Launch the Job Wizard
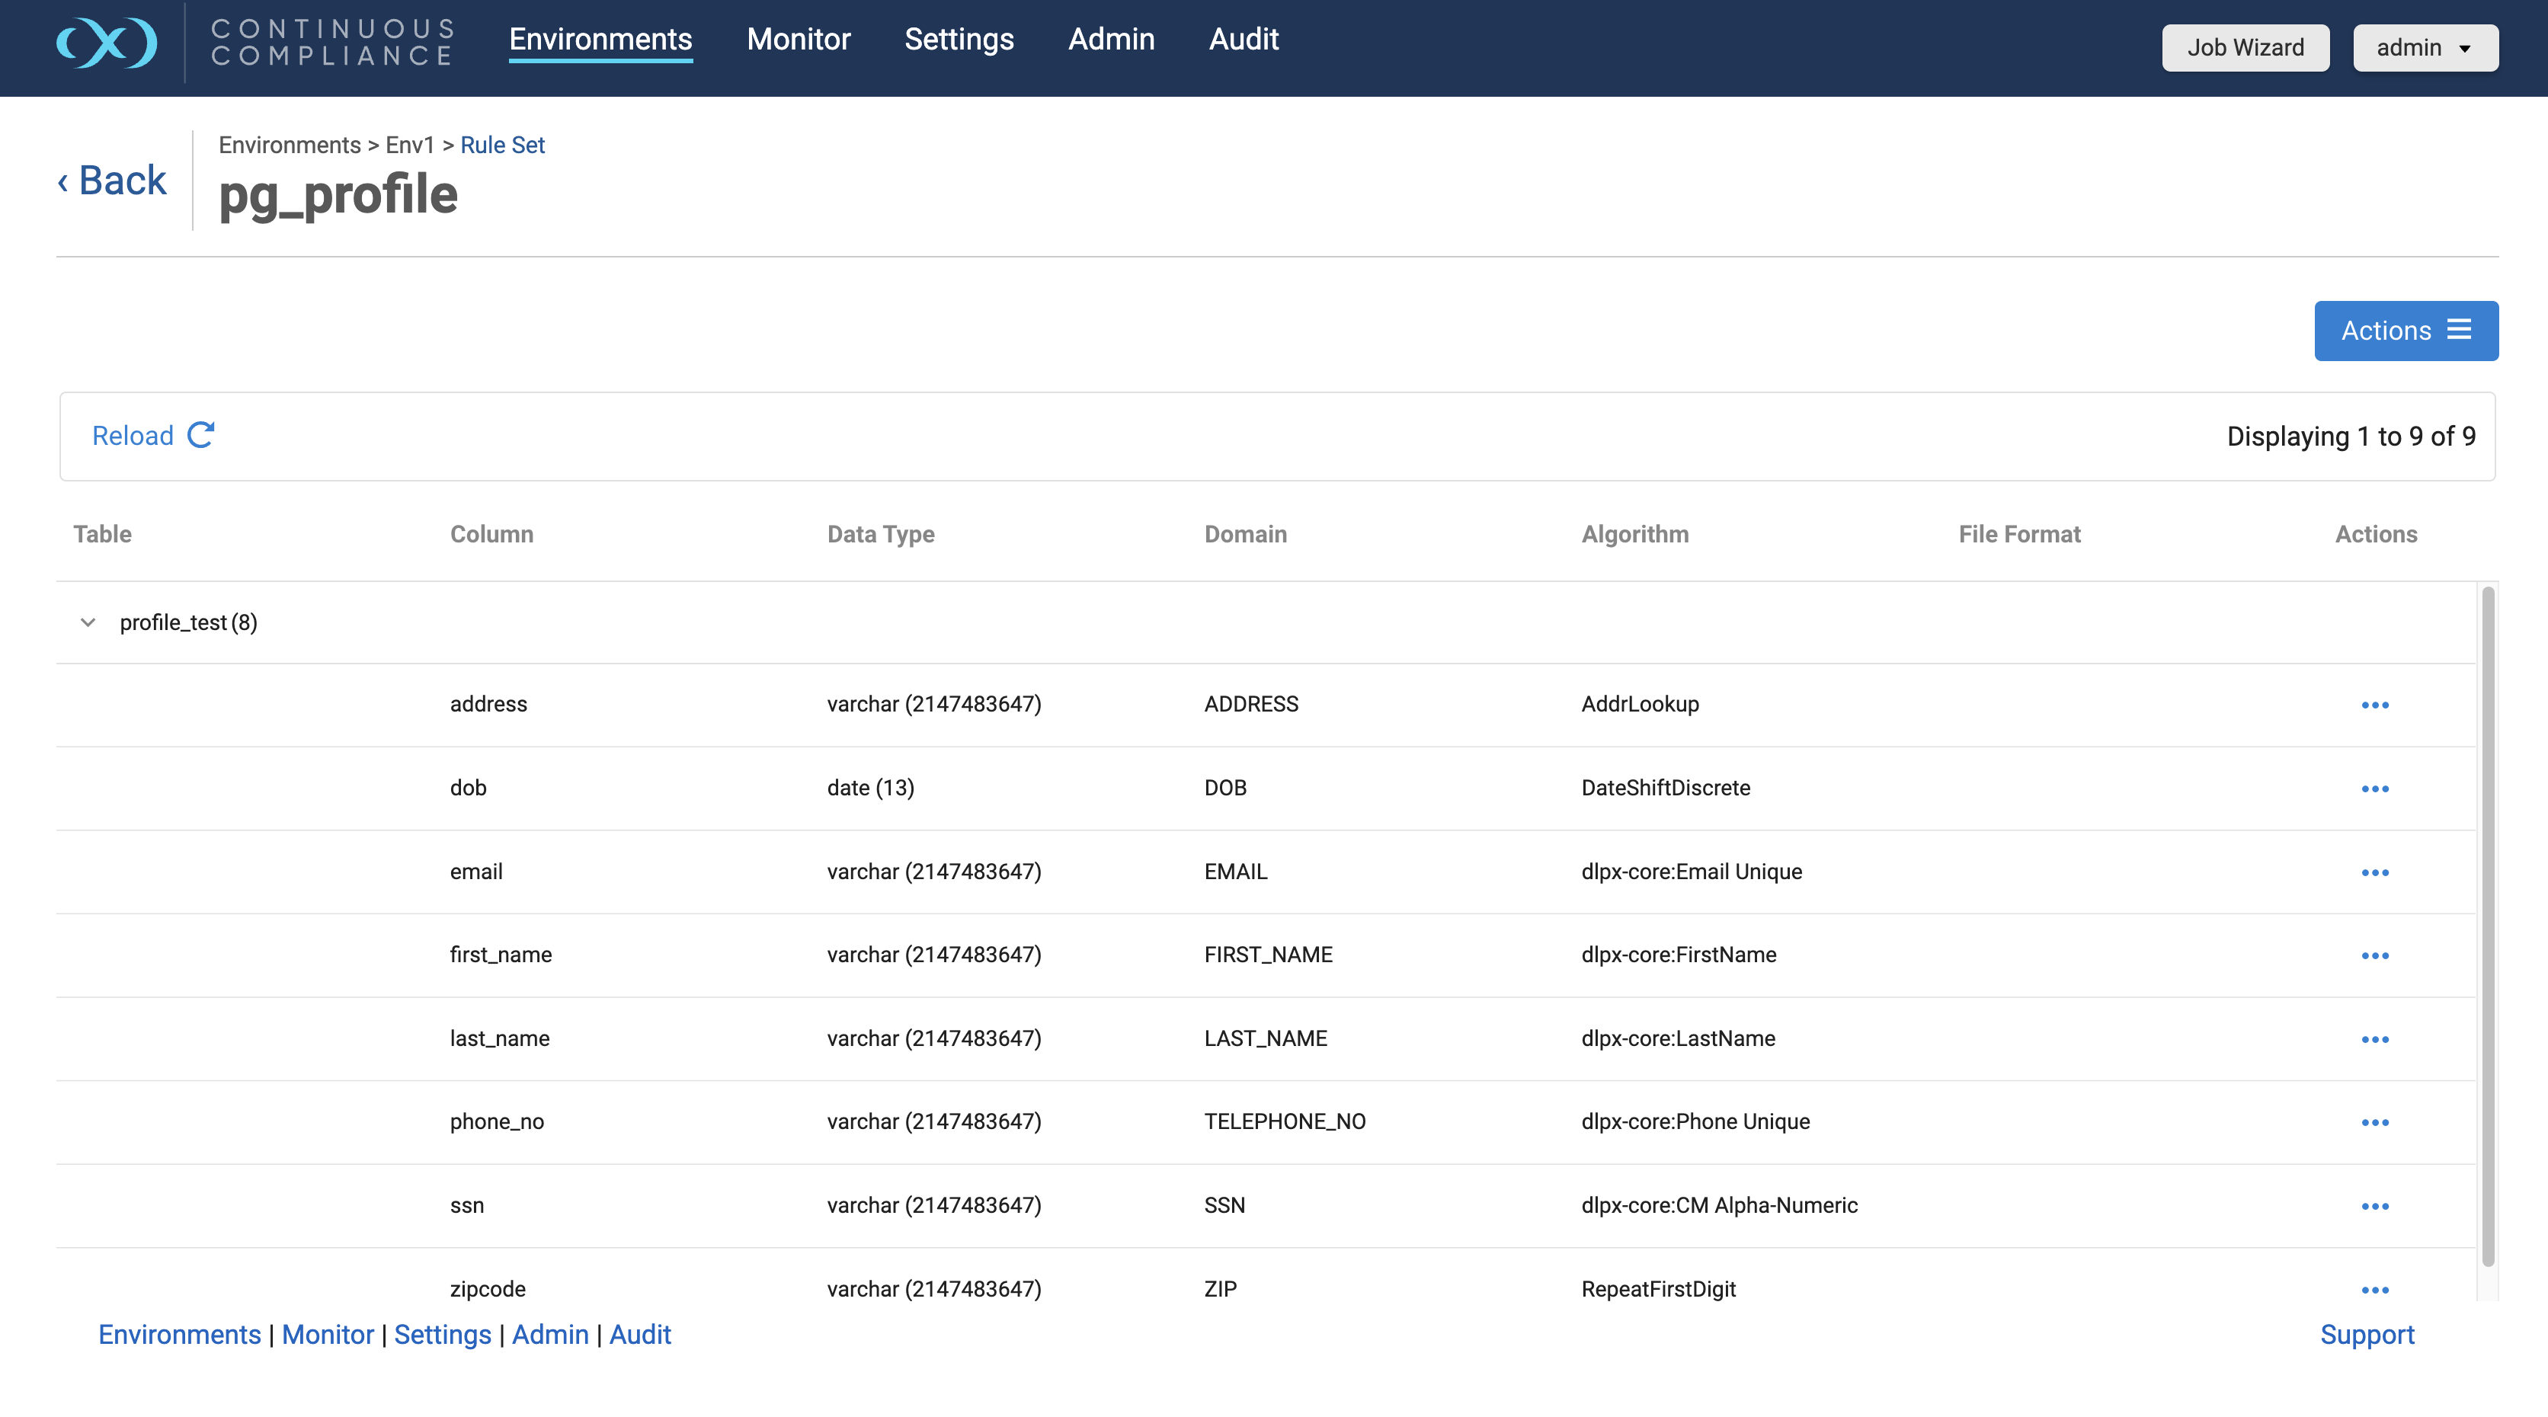Image resolution: width=2548 pixels, height=1417 pixels. click(x=2246, y=47)
